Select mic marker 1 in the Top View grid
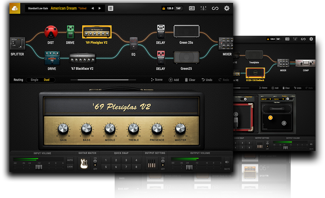This screenshot has height=198, width=325. click(x=270, y=118)
